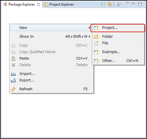Click the Import tray icon

pos(13,74)
